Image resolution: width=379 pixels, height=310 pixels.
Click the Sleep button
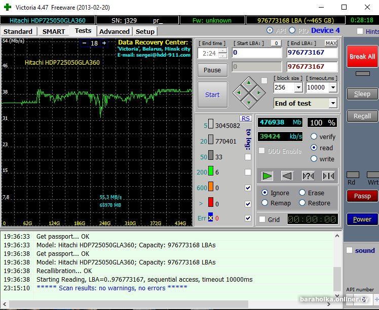(x=362, y=94)
